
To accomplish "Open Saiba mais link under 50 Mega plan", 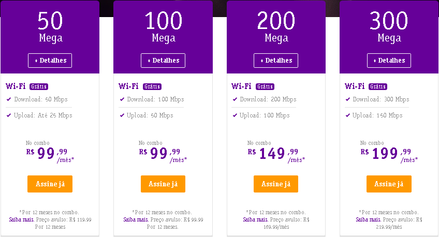I will click(22, 219).
